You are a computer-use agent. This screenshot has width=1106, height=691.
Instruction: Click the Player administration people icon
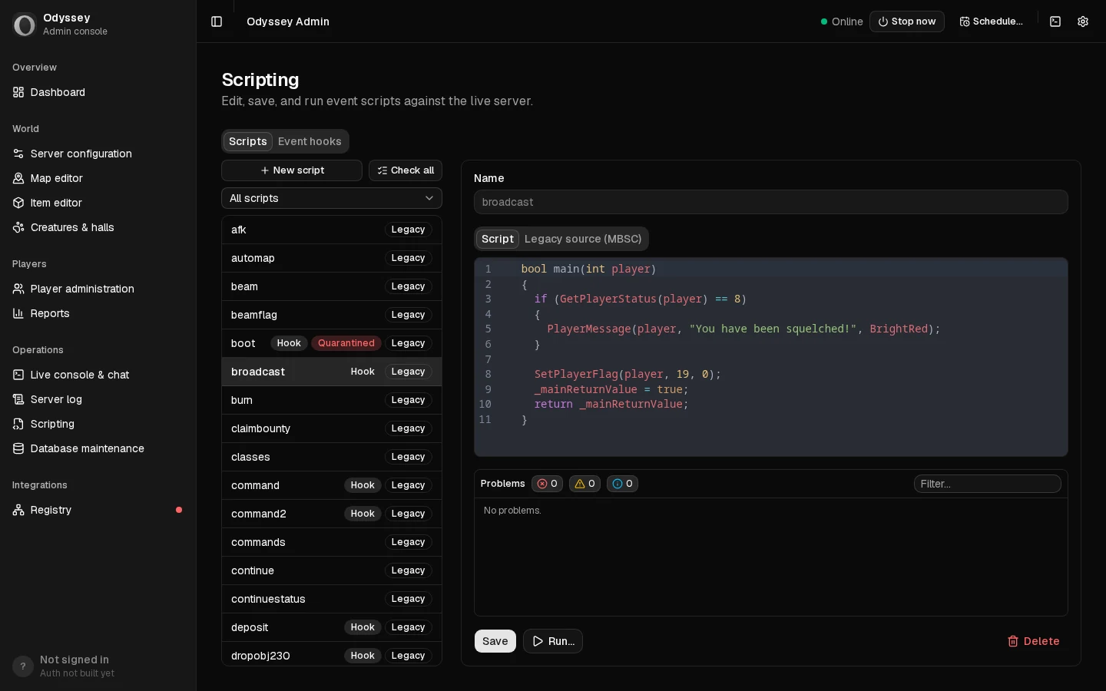click(x=18, y=289)
